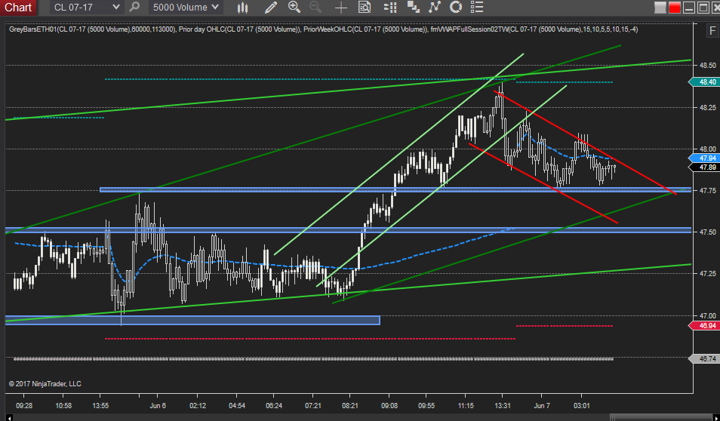Click the 47.94 blue VWAP price marker

[x=706, y=158]
